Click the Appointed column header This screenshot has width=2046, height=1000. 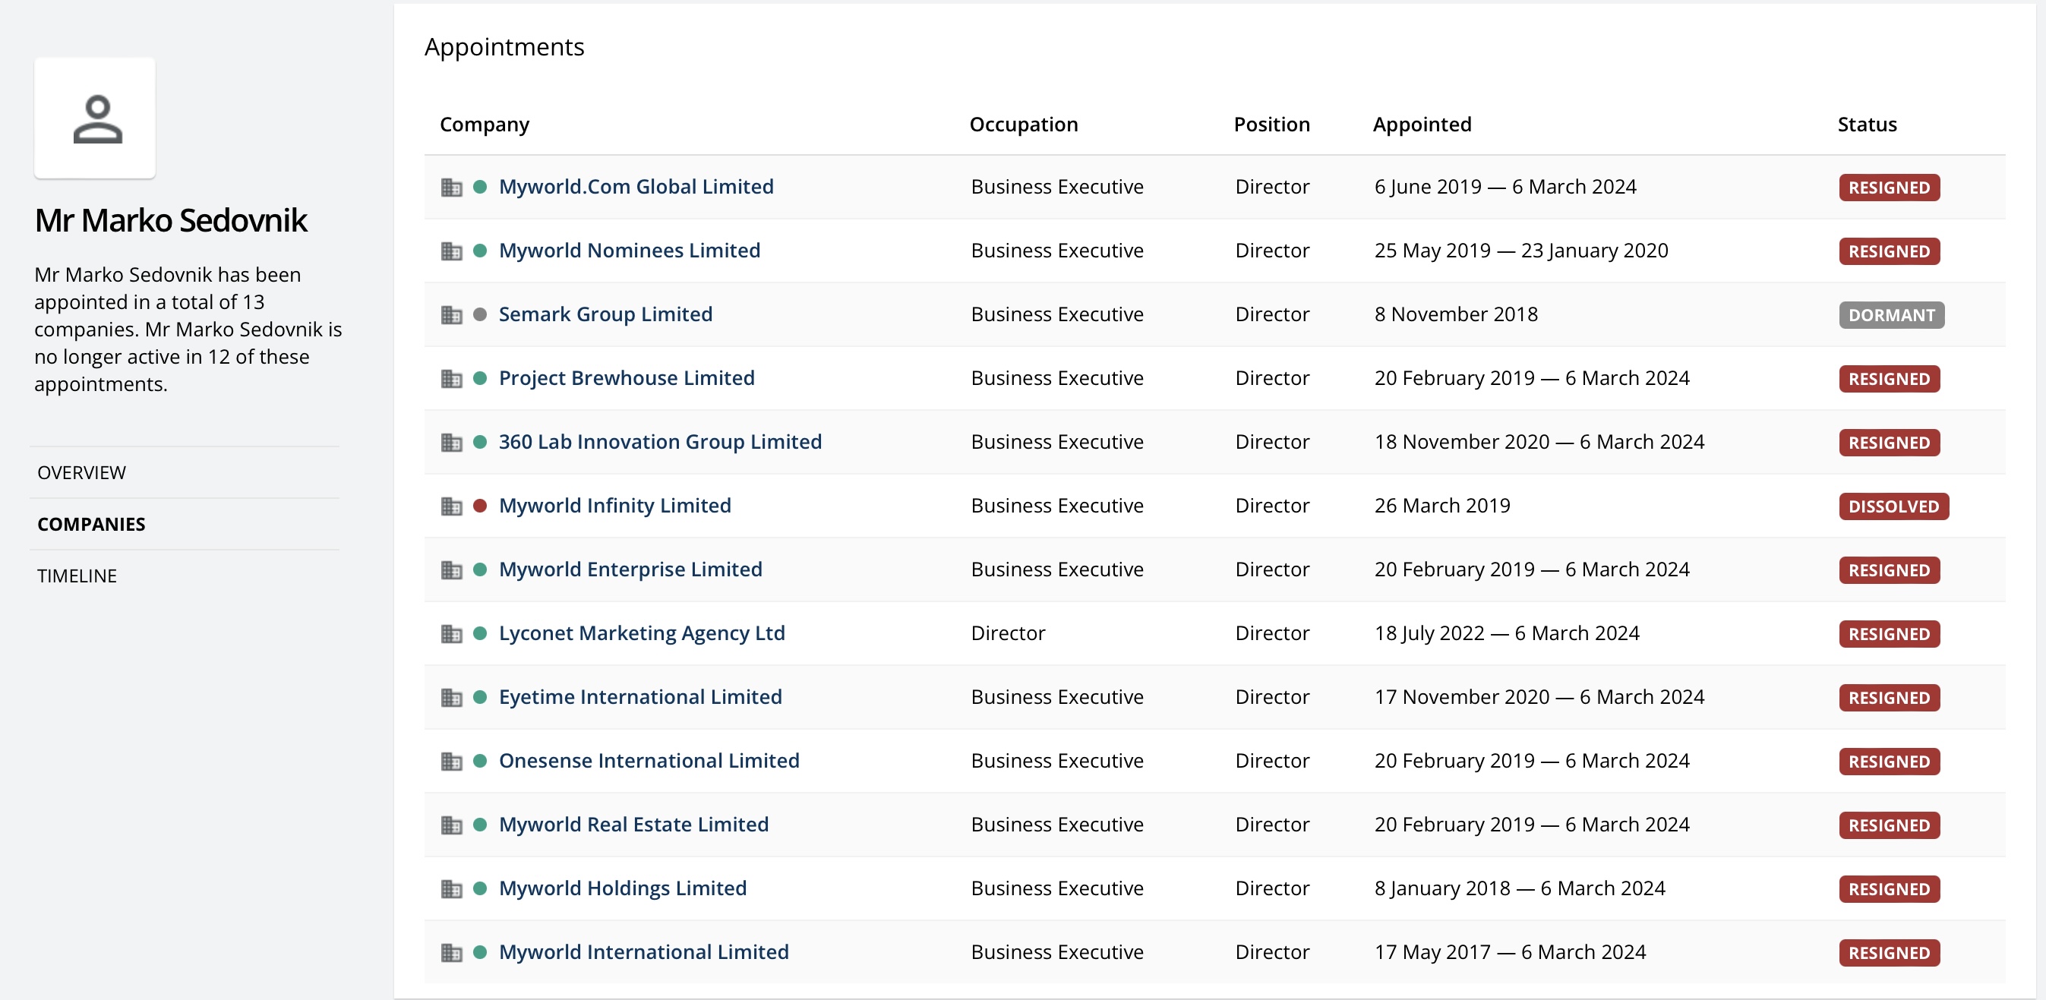point(1422,125)
